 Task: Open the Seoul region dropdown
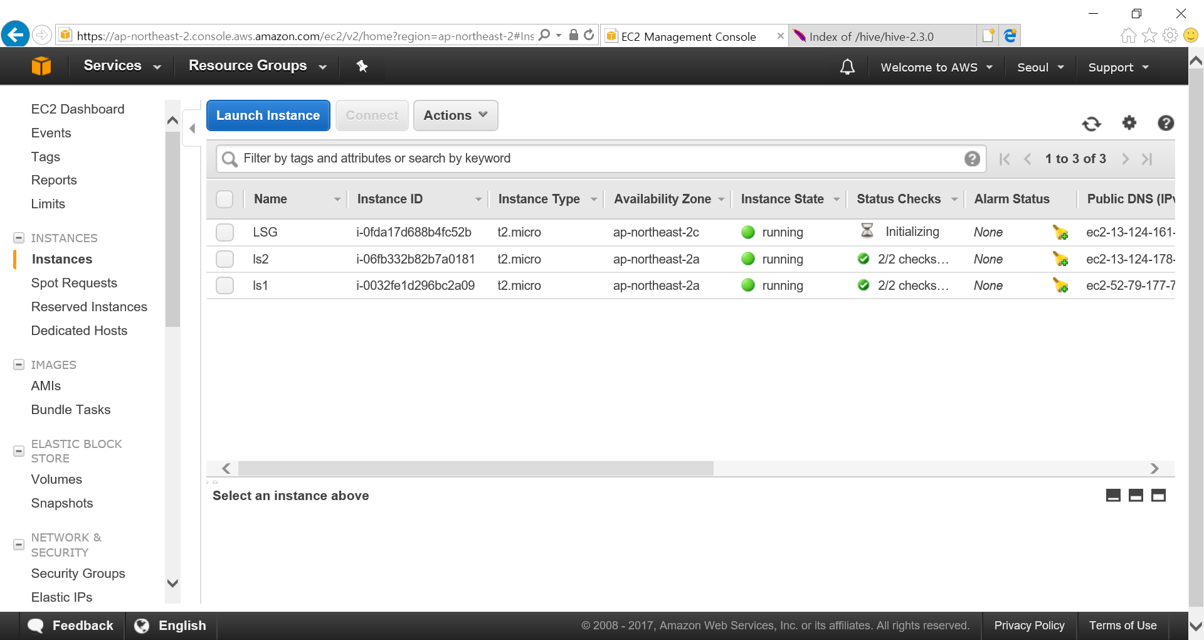[x=1040, y=67]
